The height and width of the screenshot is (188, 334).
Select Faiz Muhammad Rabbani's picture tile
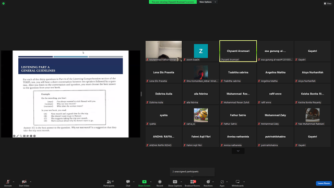coord(313,115)
